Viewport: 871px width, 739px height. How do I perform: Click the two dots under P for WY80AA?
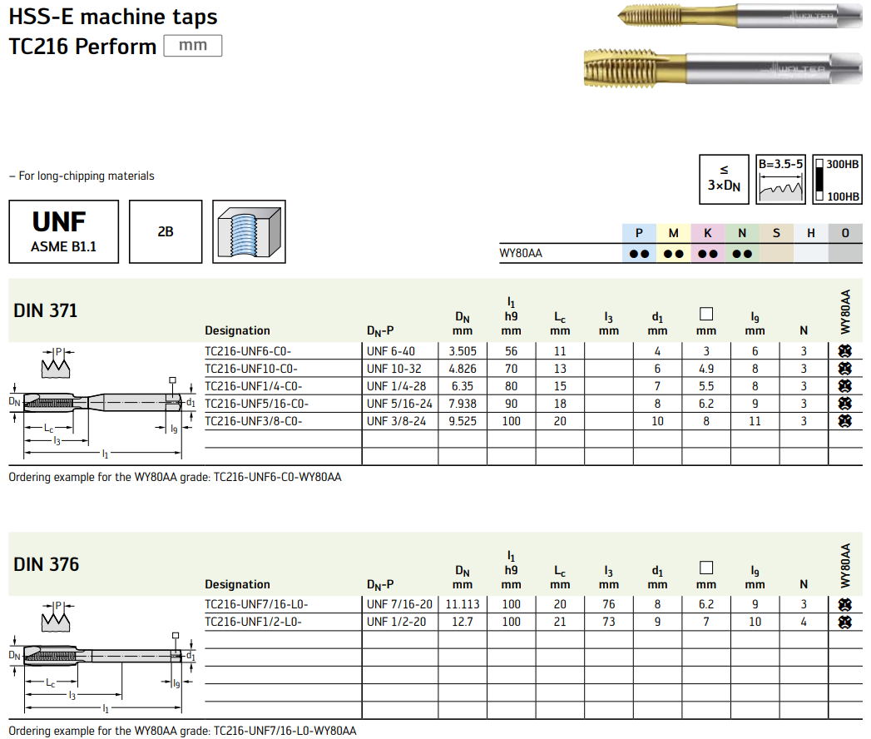tap(639, 254)
